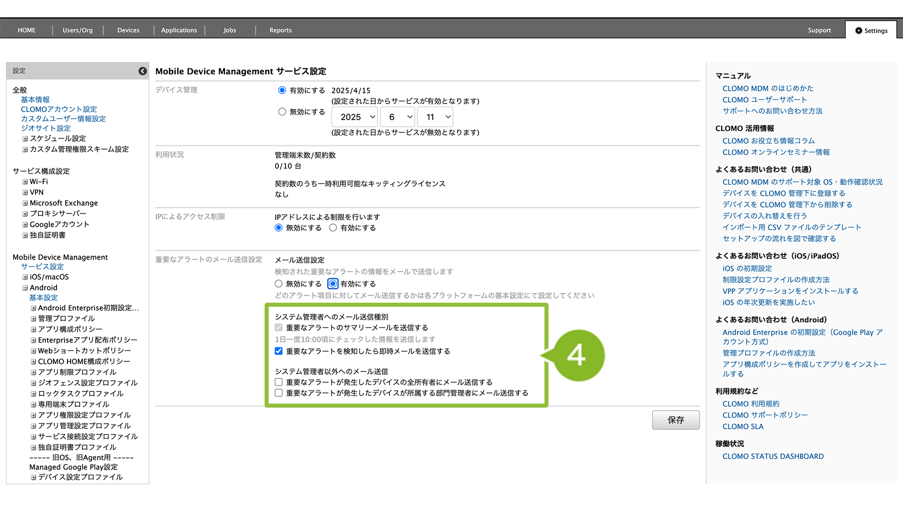Expand the iOS/macOS tree plus icon

(25, 277)
